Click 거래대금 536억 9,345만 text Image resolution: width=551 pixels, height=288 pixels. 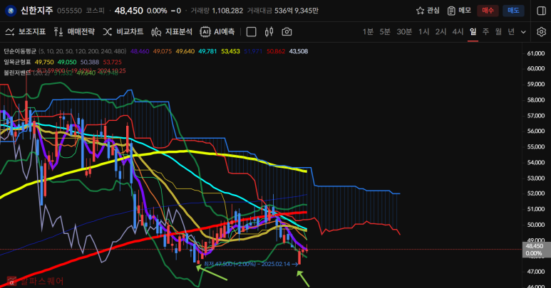282,11
